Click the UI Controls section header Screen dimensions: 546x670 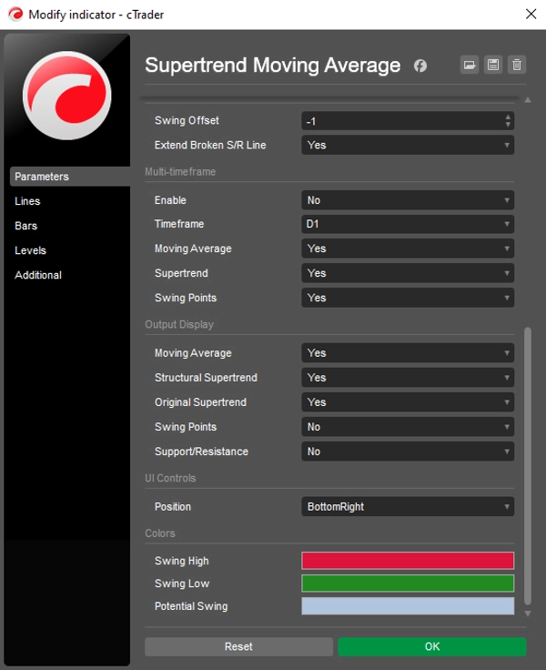170,478
